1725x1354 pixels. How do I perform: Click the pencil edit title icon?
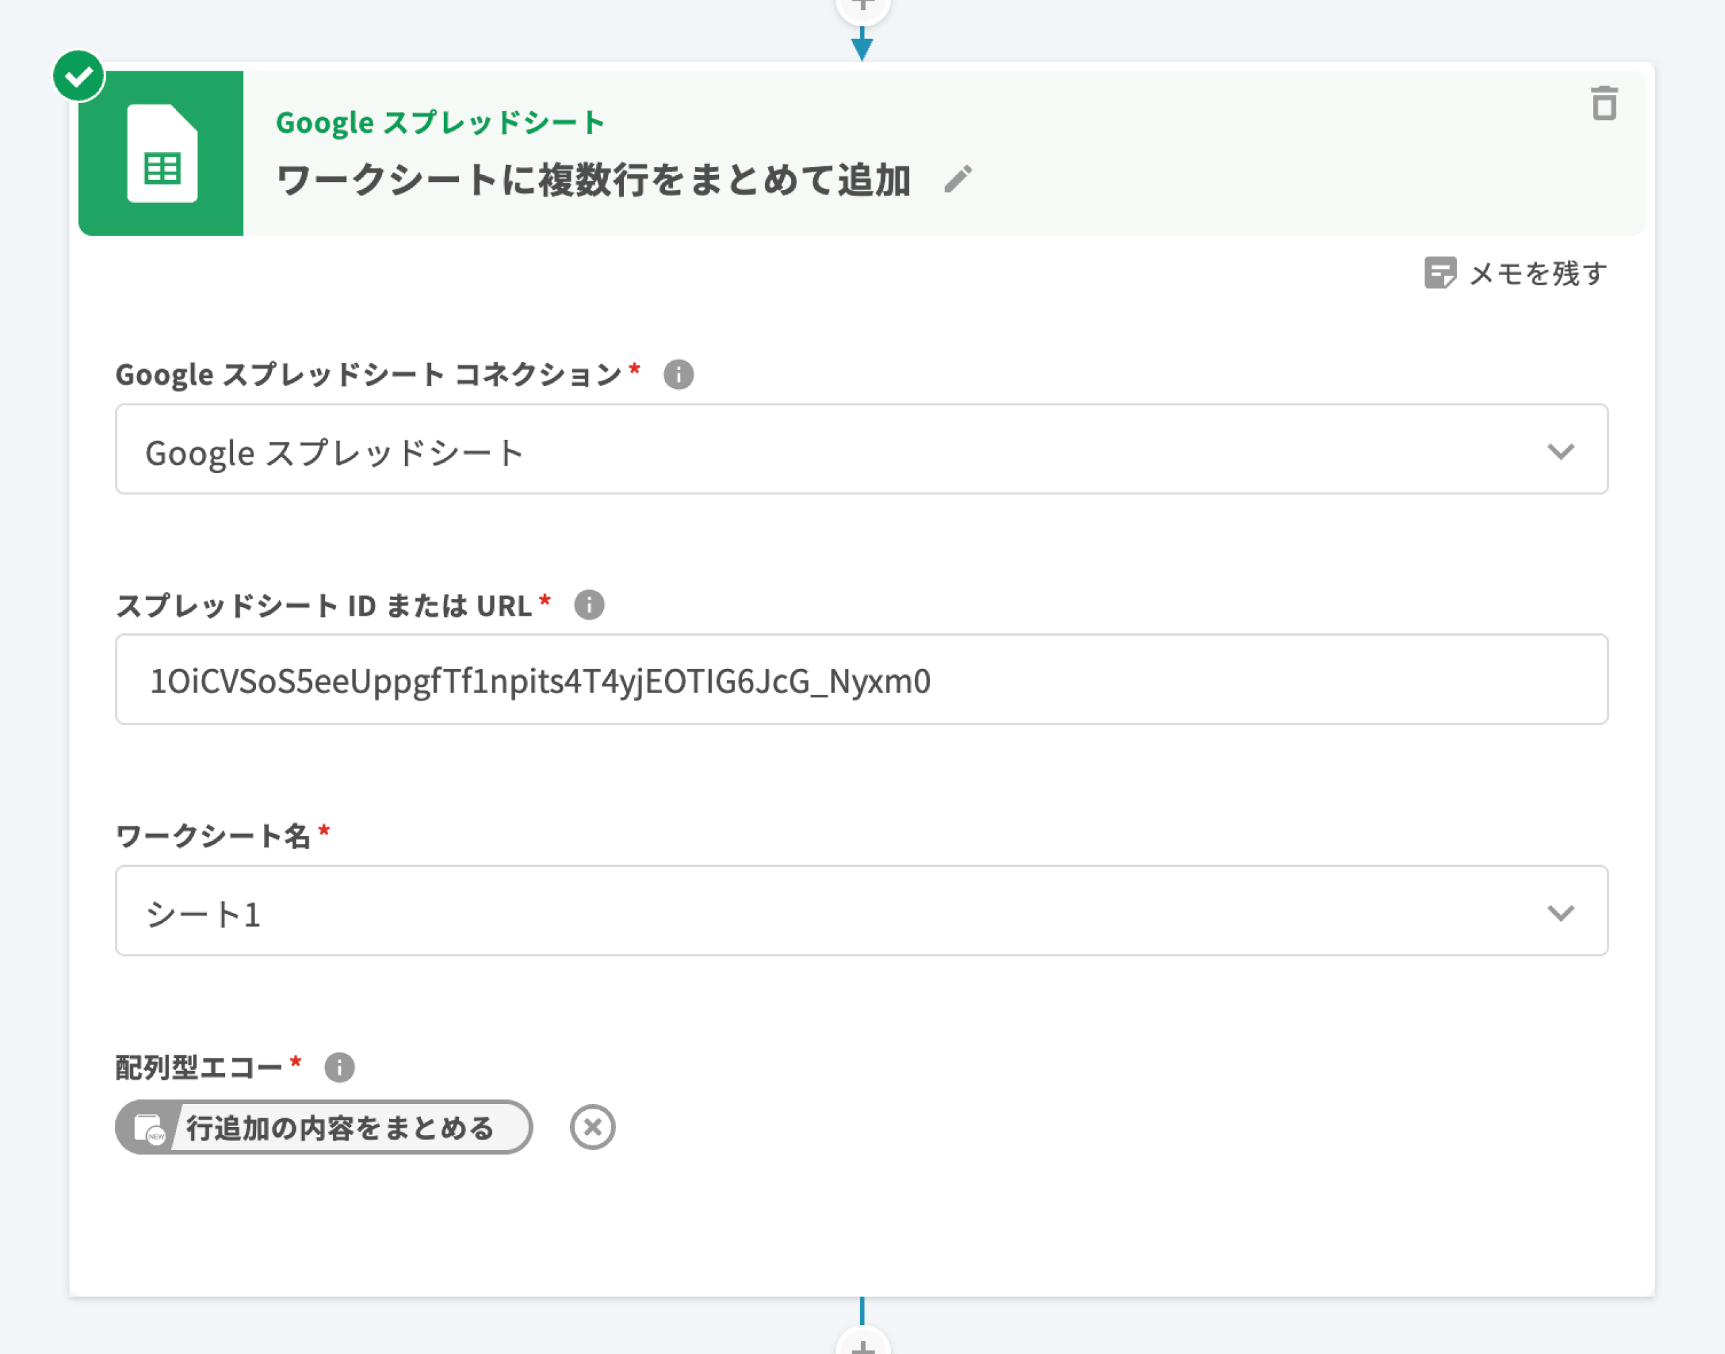pyautogui.click(x=958, y=179)
